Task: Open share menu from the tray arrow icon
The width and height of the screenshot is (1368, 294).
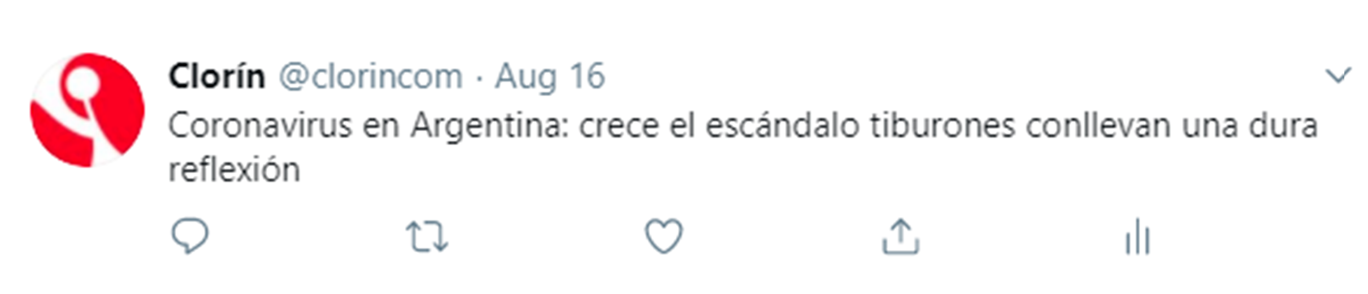Action: pyautogui.click(x=901, y=236)
